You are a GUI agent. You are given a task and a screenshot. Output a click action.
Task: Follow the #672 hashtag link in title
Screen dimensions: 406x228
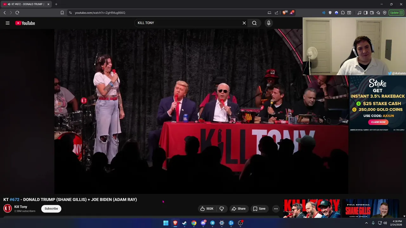(x=14, y=199)
